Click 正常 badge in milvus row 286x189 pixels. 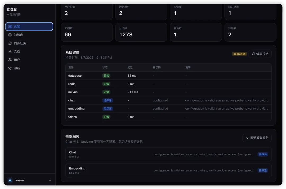coord(106,92)
